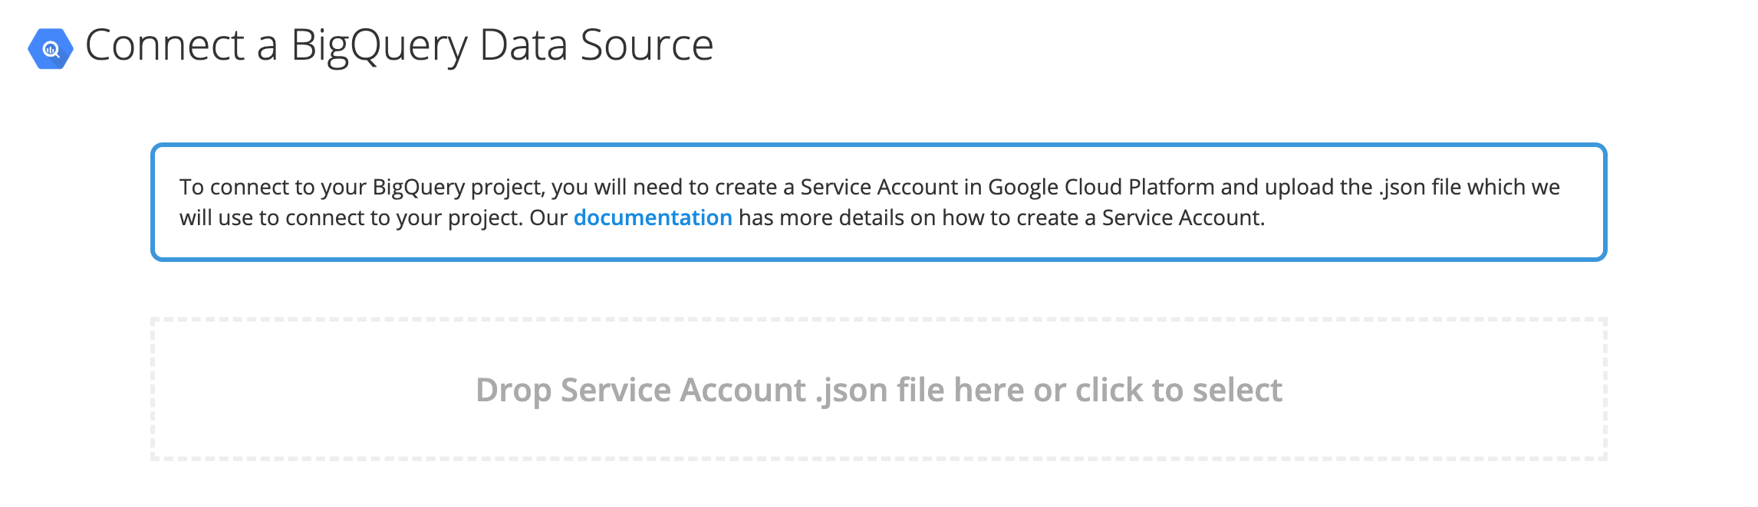The height and width of the screenshot is (507, 1758).
Task: Click '.json file which we' in the info text
Action: (x=1469, y=188)
